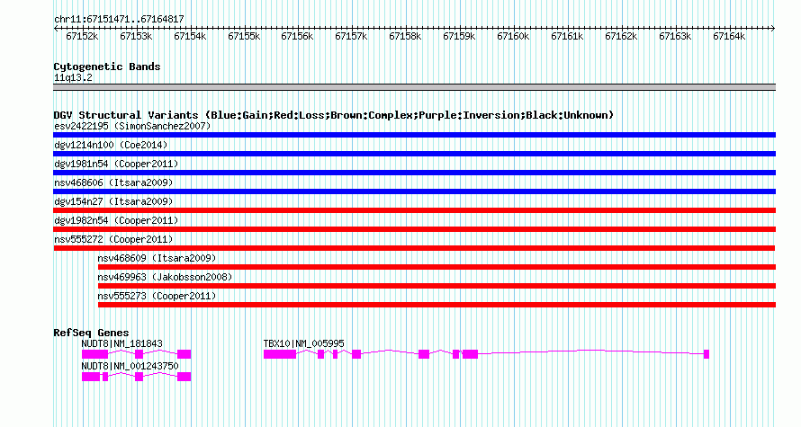Click the nsv468606 (Itsara2009) label

[113, 182]
